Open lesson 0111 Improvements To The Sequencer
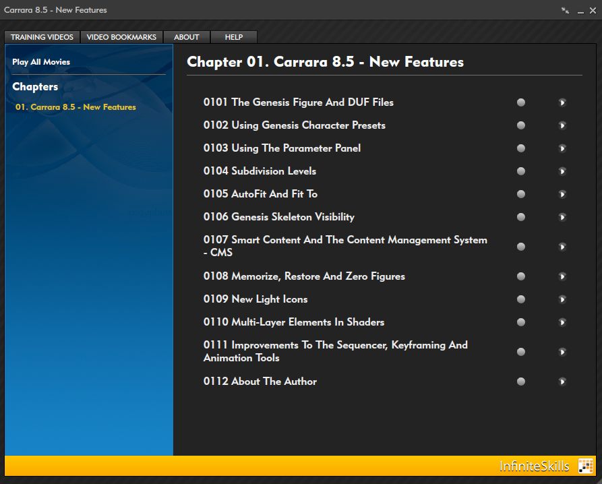602x484 pixels. coord(336,351)
